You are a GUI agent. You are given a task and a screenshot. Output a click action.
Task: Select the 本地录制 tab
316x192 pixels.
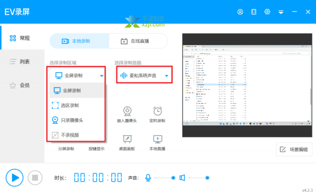(79, 41)
